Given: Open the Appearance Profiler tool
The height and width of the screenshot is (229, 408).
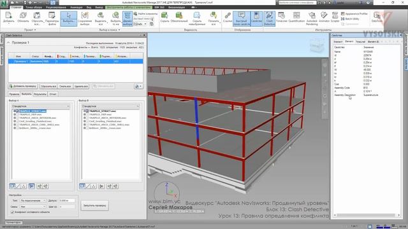Looking at the screenshot, I should pos(354,14).
